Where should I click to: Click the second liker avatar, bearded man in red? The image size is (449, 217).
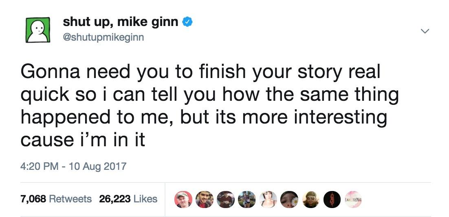(x=202, y=199)
